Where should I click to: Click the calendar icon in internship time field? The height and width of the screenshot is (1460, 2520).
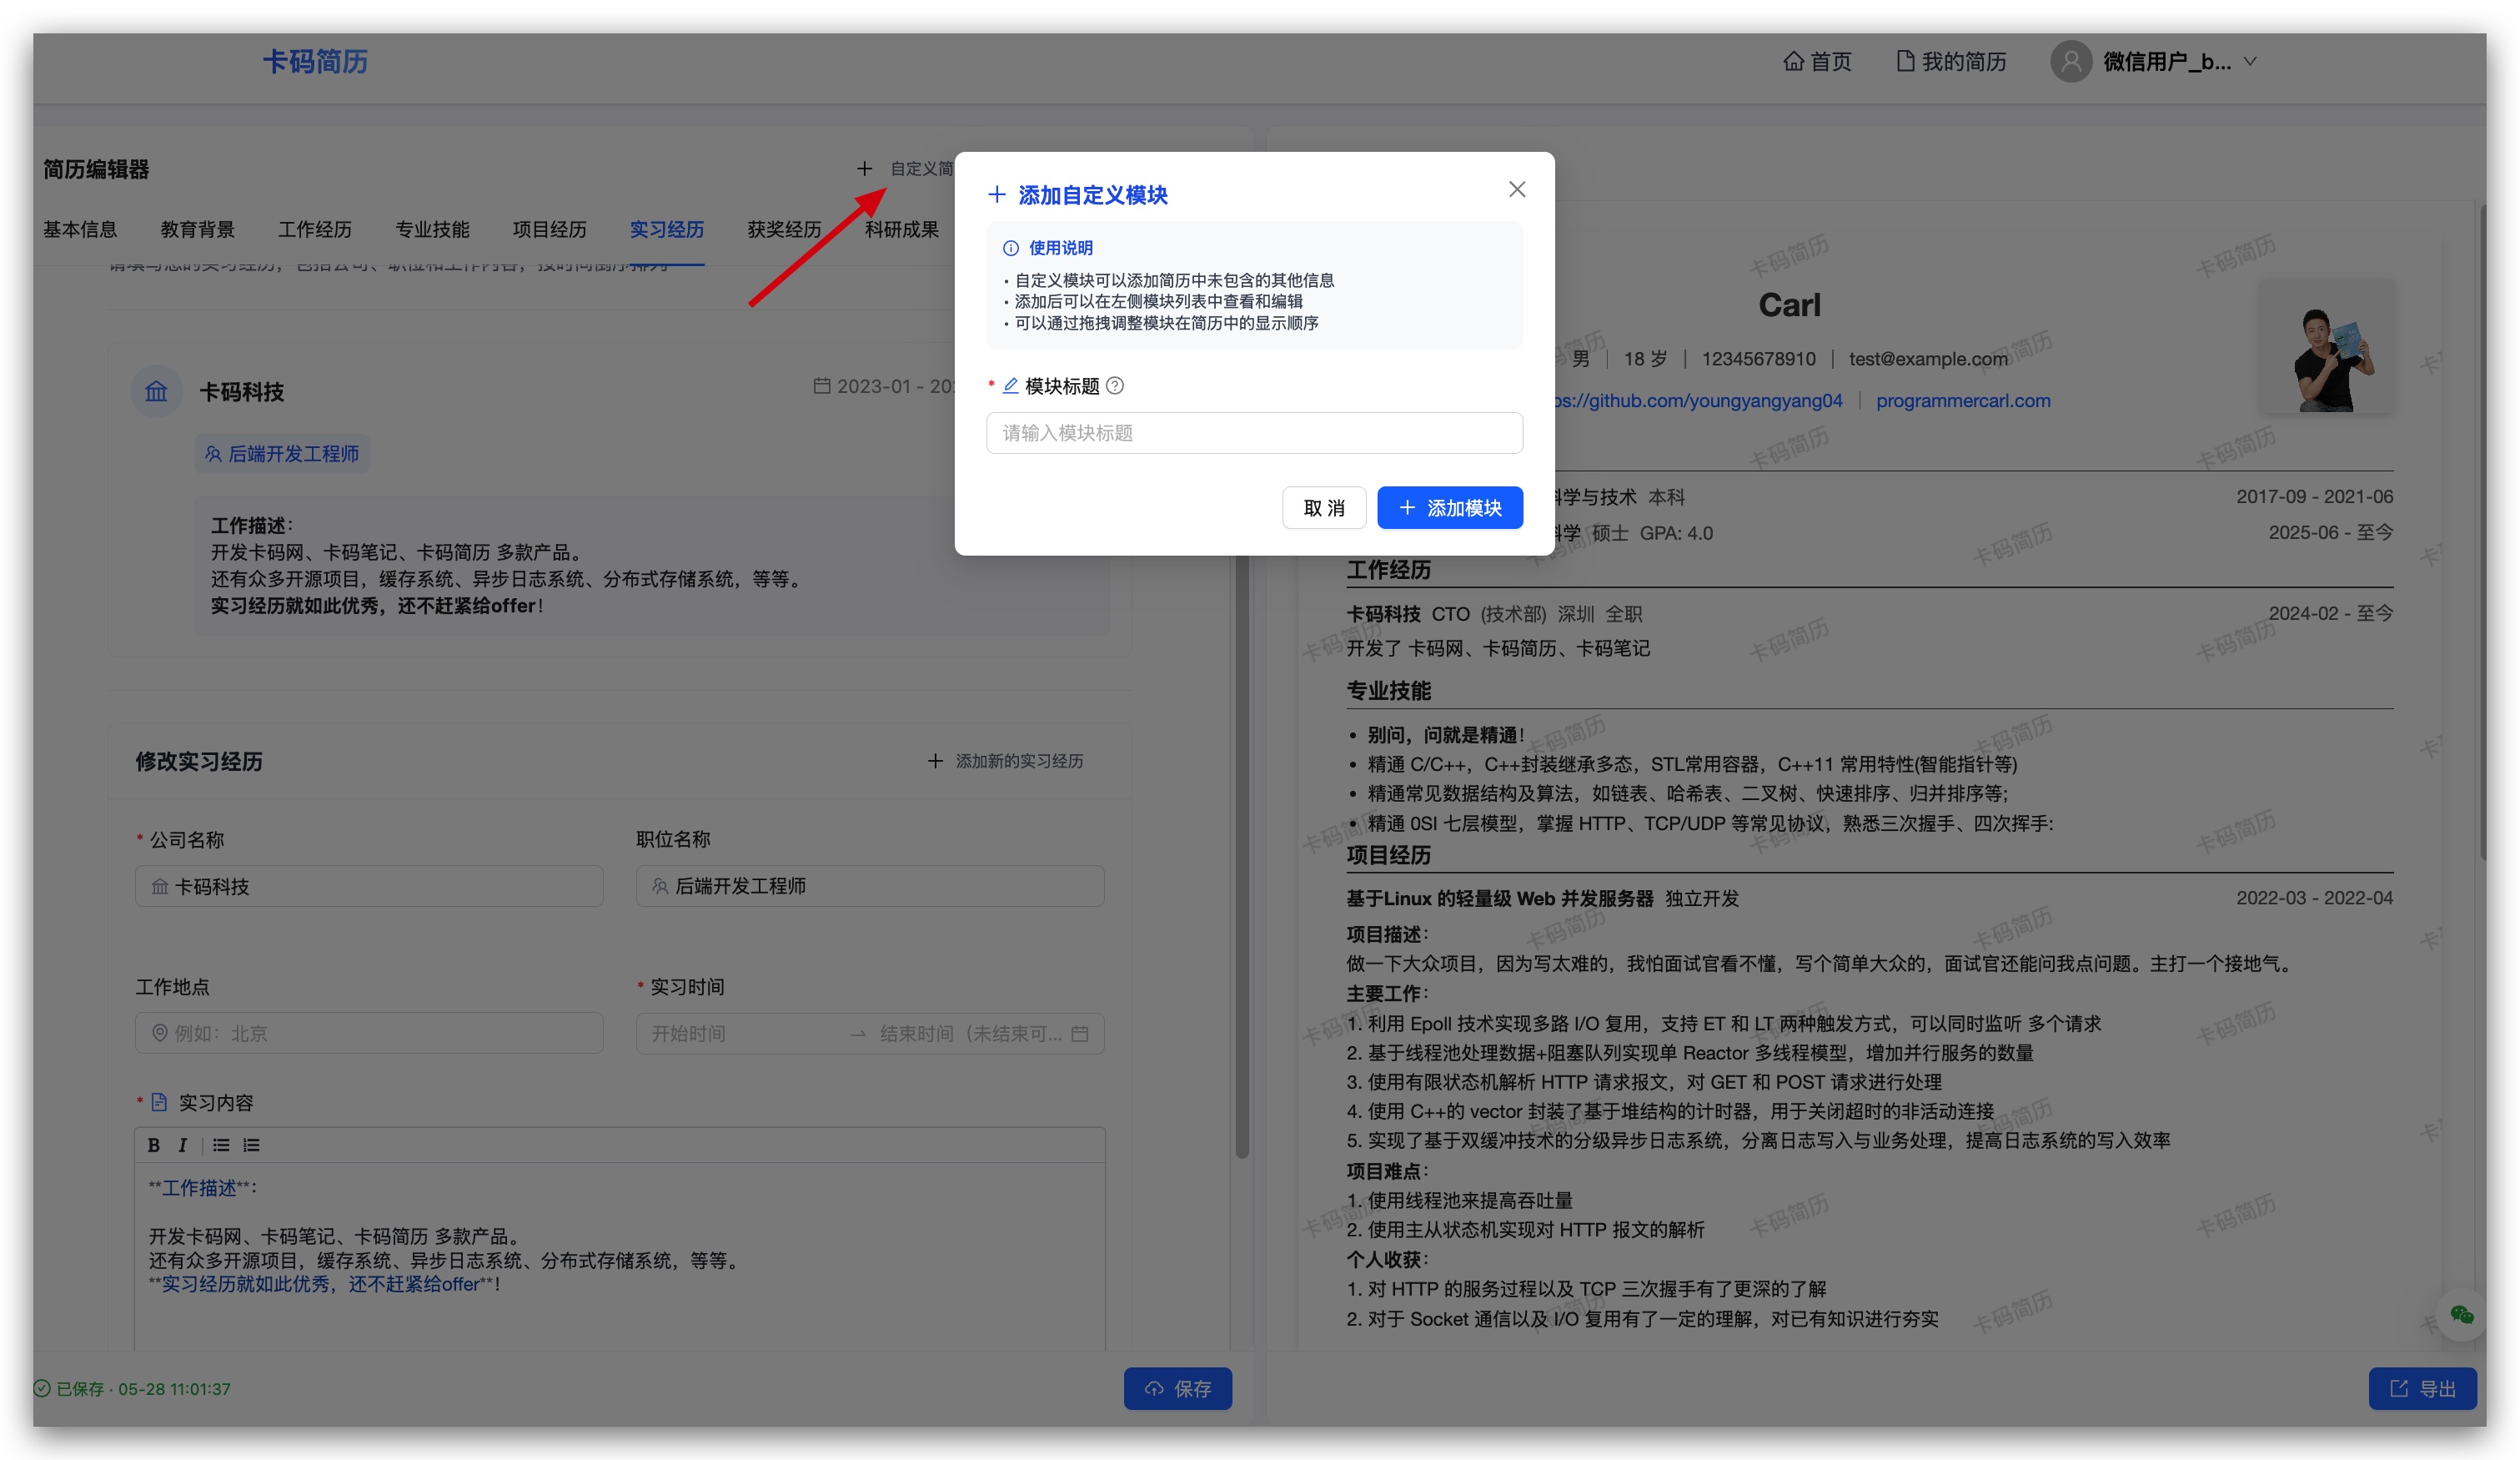pyautogui.click(x=1079, y=1034)
